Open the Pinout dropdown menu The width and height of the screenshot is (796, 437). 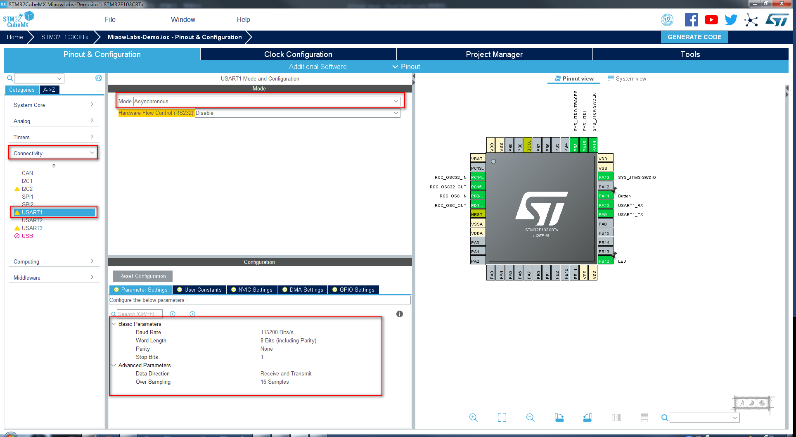click(406, 66)
